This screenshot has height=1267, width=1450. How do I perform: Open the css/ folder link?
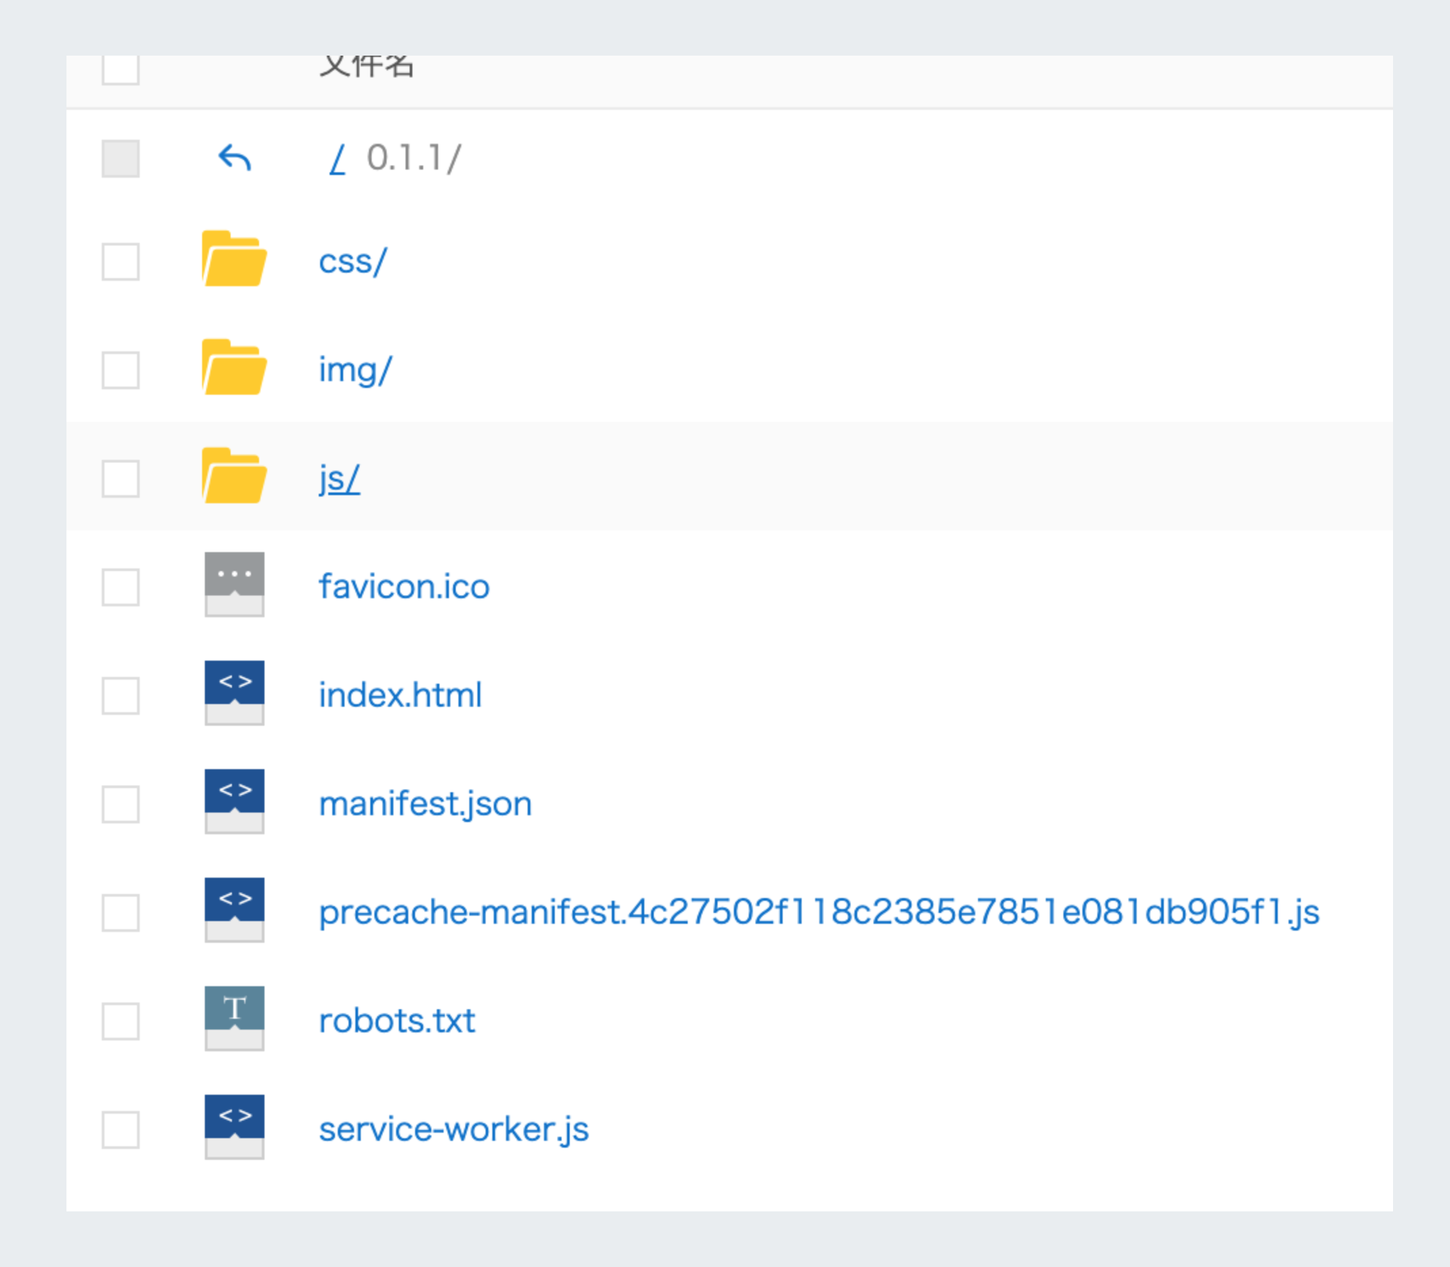pos(353,262)
